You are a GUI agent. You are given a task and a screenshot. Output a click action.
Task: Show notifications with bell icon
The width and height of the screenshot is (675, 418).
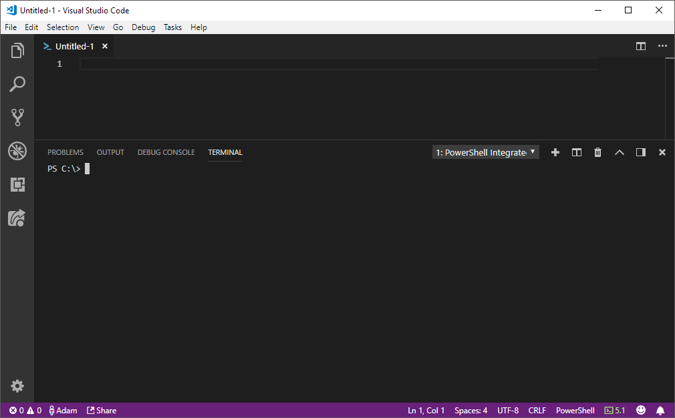pos(660,410)
